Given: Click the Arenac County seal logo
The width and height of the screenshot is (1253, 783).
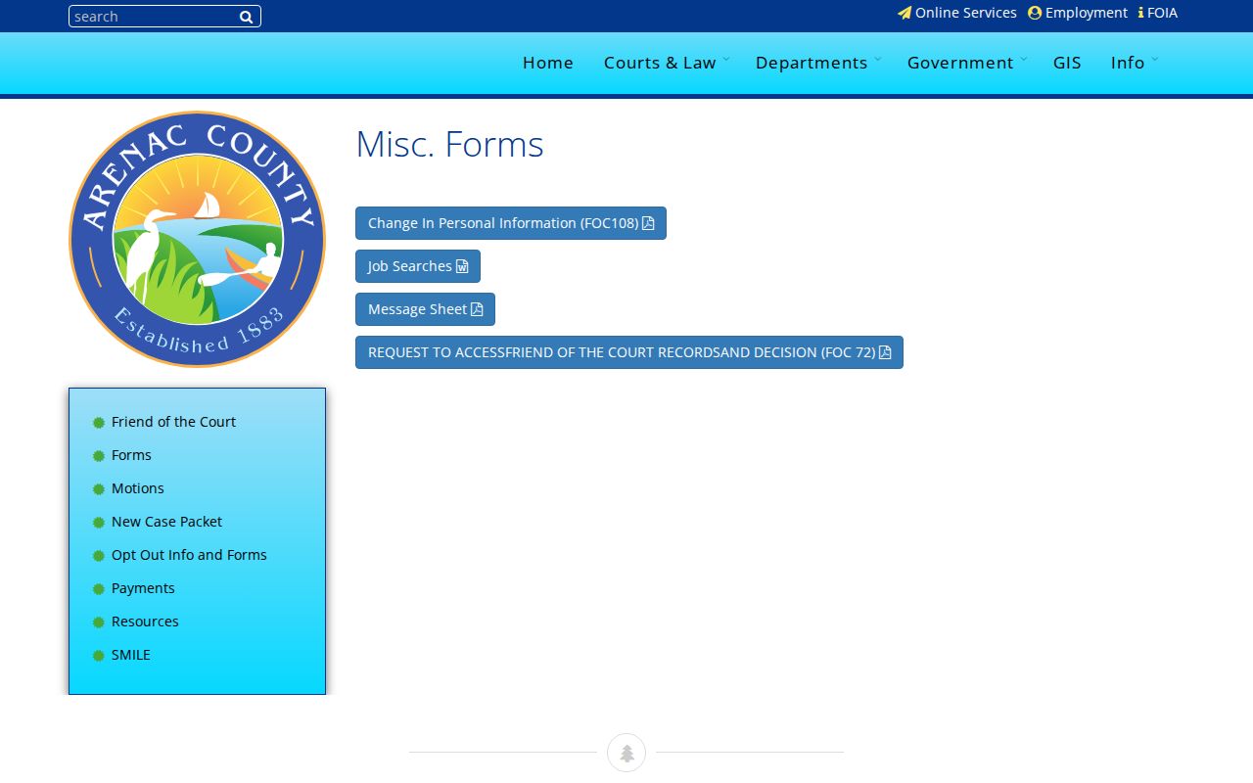Looking at the screenshot, I should pos(197,239).
